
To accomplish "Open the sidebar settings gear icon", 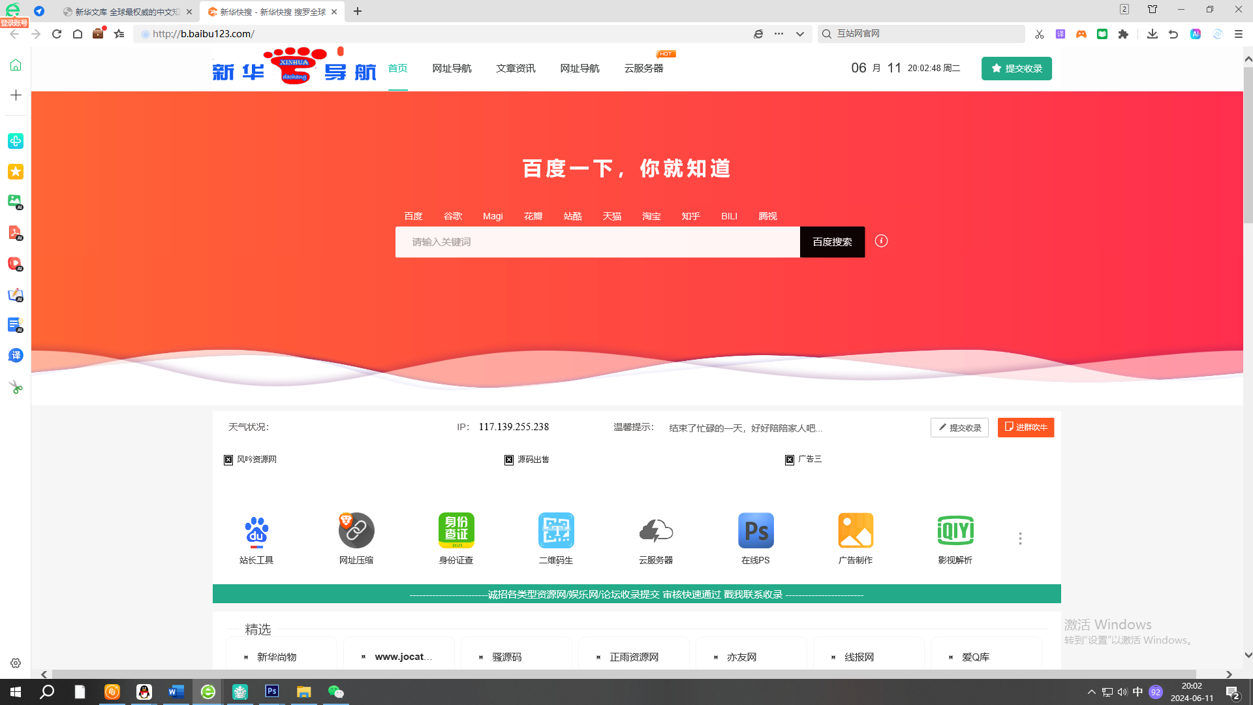I will pyautogui.click(x=16, y=663).
